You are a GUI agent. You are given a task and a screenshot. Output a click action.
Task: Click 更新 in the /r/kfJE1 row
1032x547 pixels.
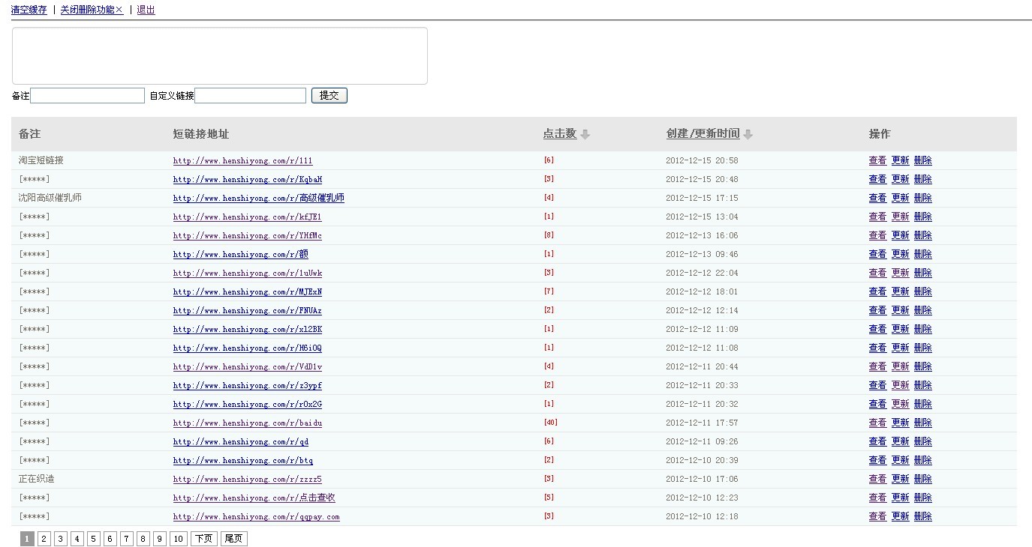coord(900,217)
